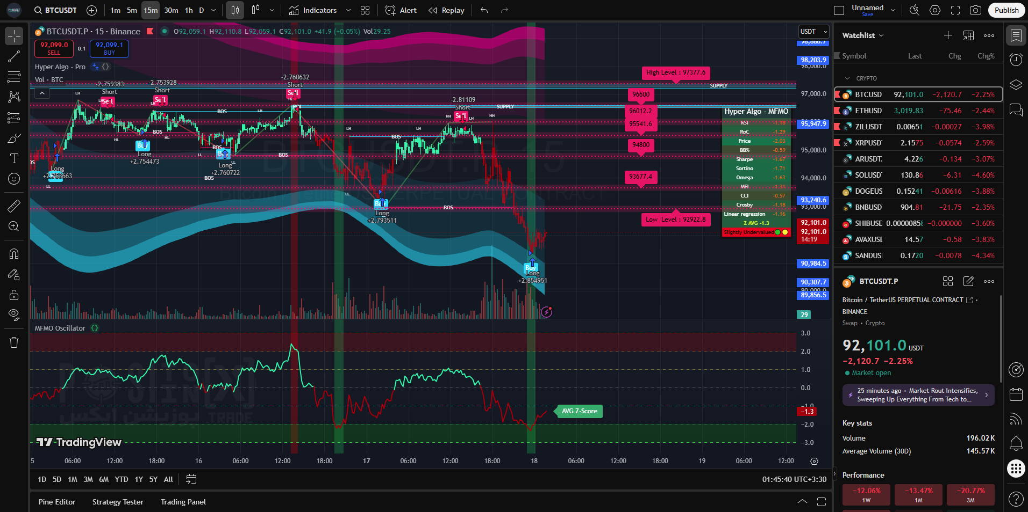Screen dimensions: 1028x512
Task: Click the 92,099.1 BUY button
Action: pos(109,48)
